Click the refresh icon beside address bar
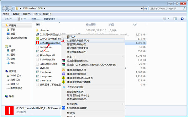The width and height of the screenshot is (188, 117). point(146,9)
